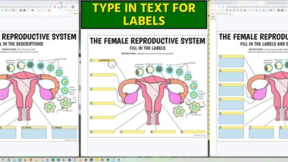
Task: Select the blue description box 3 in right window
Action: pos(231,91)
